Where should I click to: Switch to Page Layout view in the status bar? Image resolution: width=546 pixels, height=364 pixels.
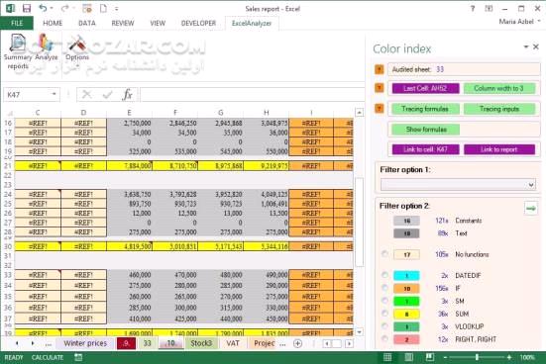tap(409, 357)
